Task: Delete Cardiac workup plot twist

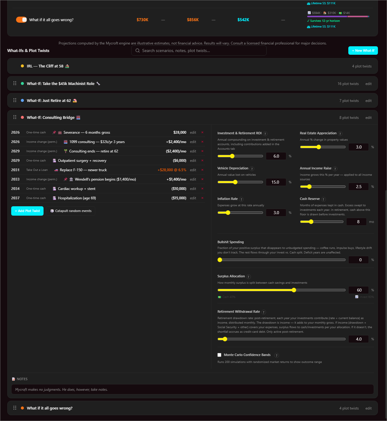Action: (x=202, y=189)
